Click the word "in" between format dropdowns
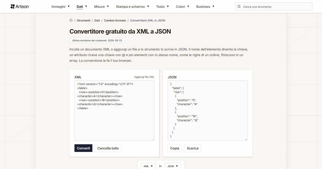 point(160,166)
